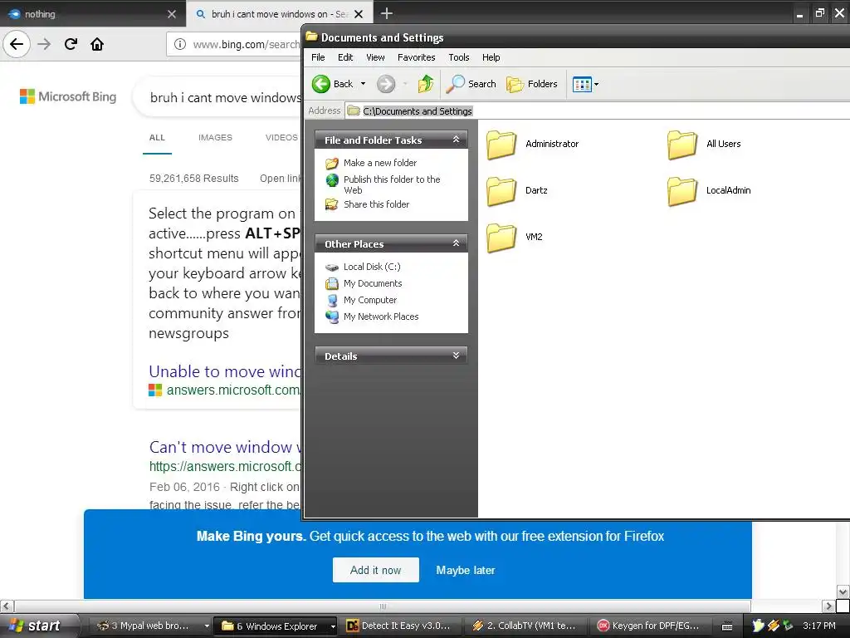The image size is (850, 638).
Task: Click the Explorer address bar path
Action: pyautogui.click(x=418, y=111)
